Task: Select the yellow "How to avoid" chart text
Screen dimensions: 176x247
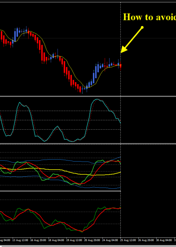Action: coord(150,17)
